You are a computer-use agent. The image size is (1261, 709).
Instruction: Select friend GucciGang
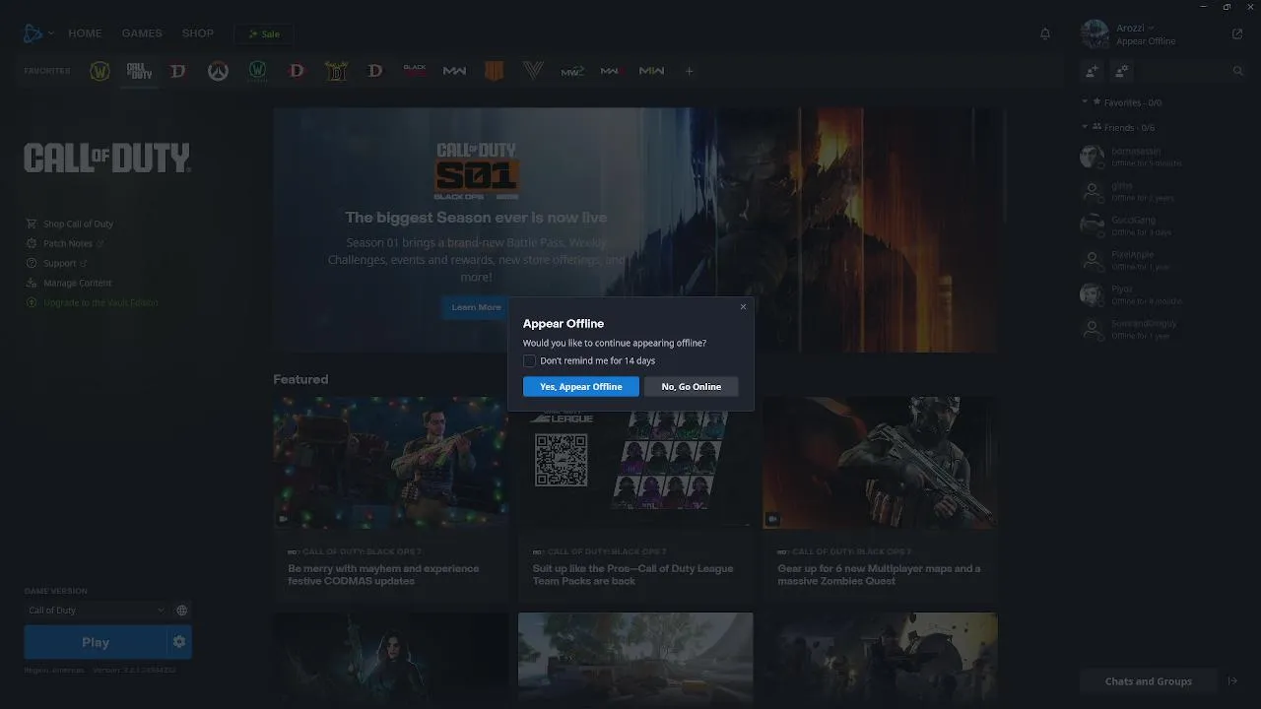(x=1162, y=226)
